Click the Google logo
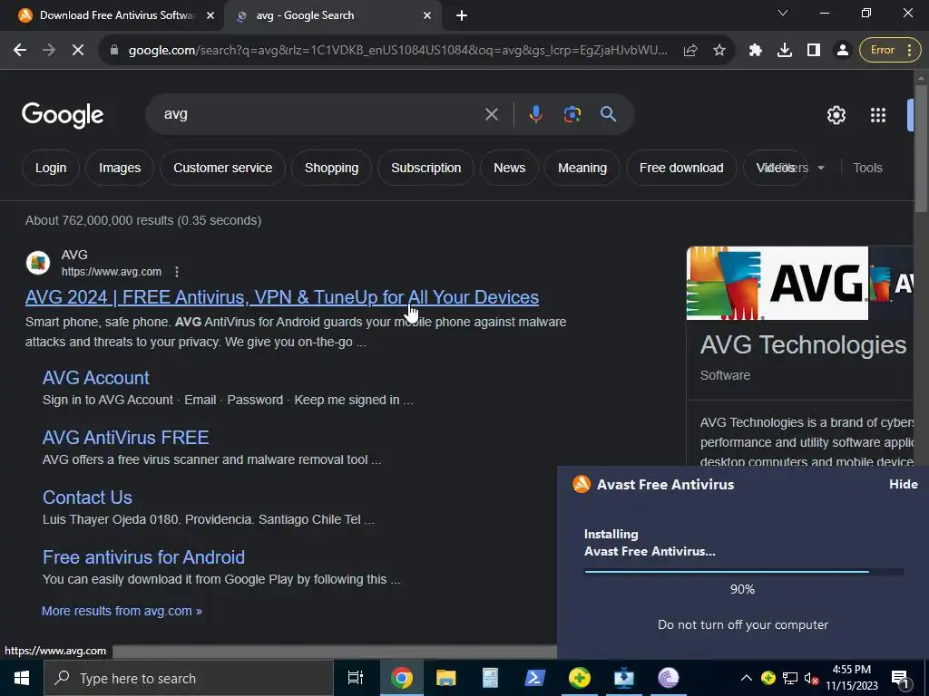This screenshot has height=696, width=929. pyautogui.click(x=63, y=115)
